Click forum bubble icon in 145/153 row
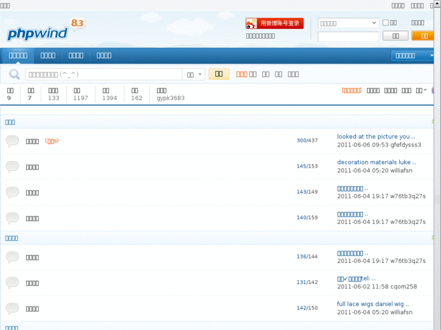The width and height of the screenshot is (441, 330). [12, 167]
